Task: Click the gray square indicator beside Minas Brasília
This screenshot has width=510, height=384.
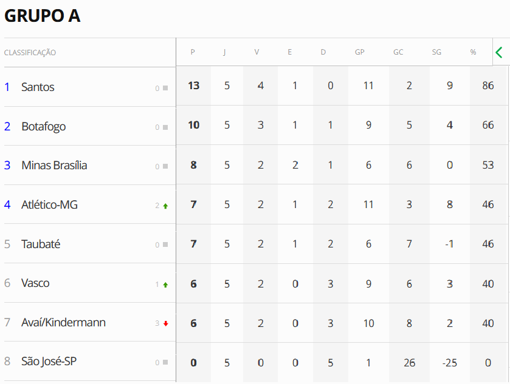Action: 165,166
